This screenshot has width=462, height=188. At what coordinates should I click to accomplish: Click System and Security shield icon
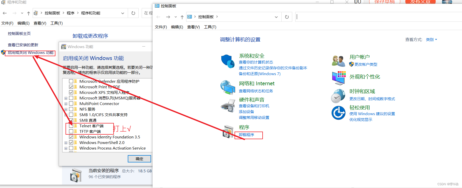pyautogui.click(x=228, y=61)
